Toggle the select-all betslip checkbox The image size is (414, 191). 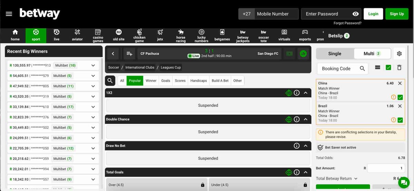[x=388, y=67]
